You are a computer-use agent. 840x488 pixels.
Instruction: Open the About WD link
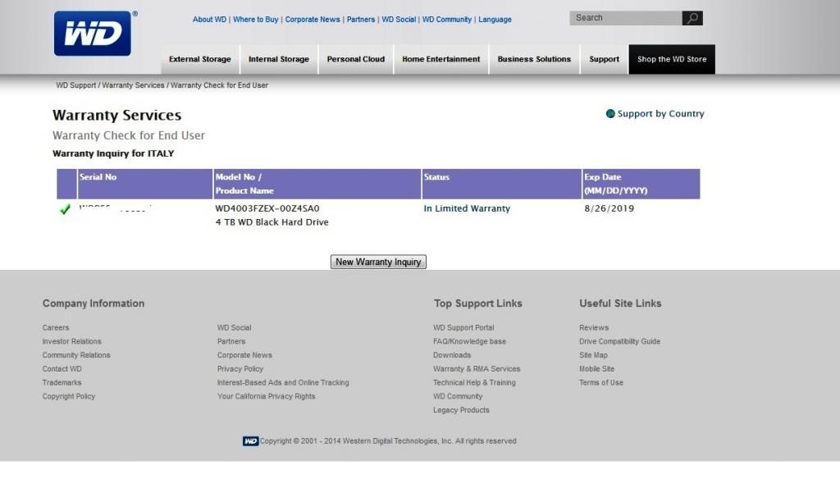[x=209, y=20]
